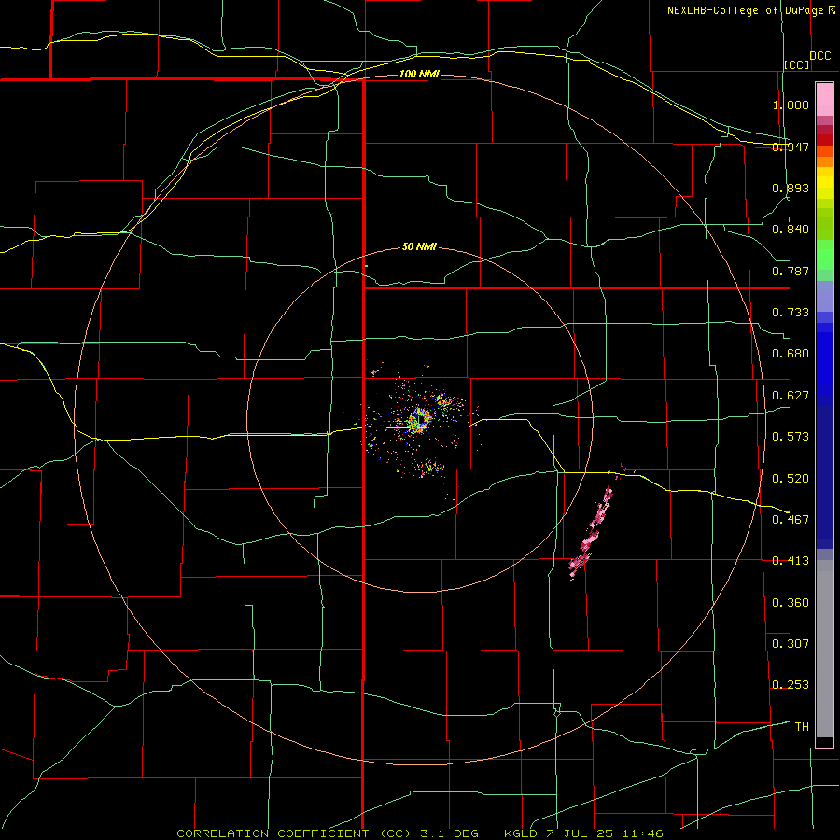This screenshot has height=840, width=840.
Task: Click the 0.840 legend value
Action: [x=791, y=230]
